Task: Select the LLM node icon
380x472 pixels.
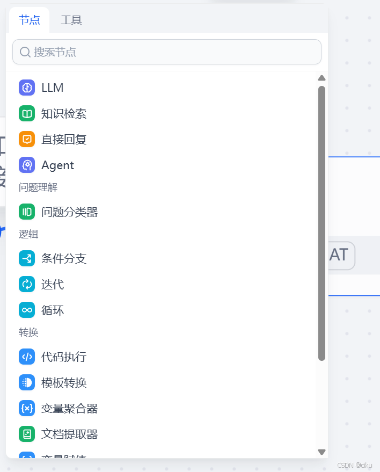Action: click(x=27, y=88)
